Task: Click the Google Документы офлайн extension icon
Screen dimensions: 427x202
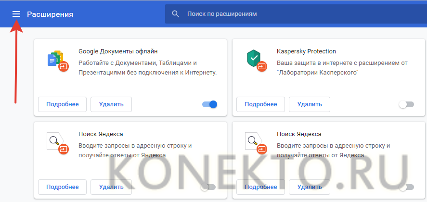Action: click(x=57, y=60)
